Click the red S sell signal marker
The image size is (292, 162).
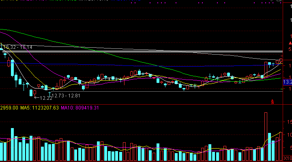[x=273, y=102]
